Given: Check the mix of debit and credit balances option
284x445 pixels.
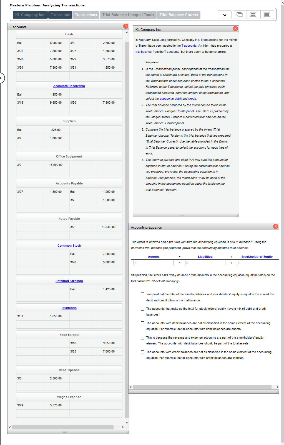Looking at the screenshot, I should click(142, 309).
